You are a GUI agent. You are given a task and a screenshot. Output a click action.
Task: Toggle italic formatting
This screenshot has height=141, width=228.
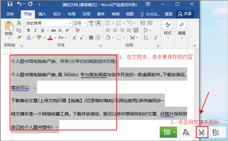pyautogui.click(x=35, y=30)
